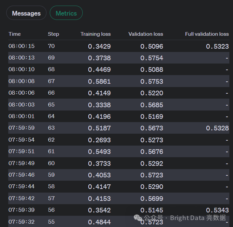Viewport: 233px width, 227px height.
Task: Select step 66 cell
Action: click(x=51, y=93)
